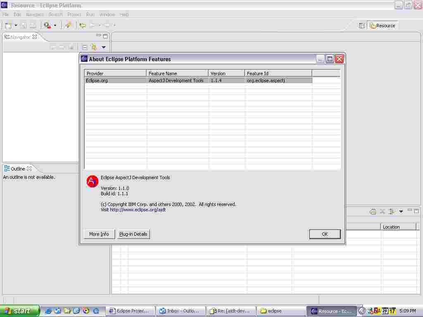The height and width of the screenshot is (317, 423).
Task: Select the Navigator view tab
Action: [x=21, y=37]
